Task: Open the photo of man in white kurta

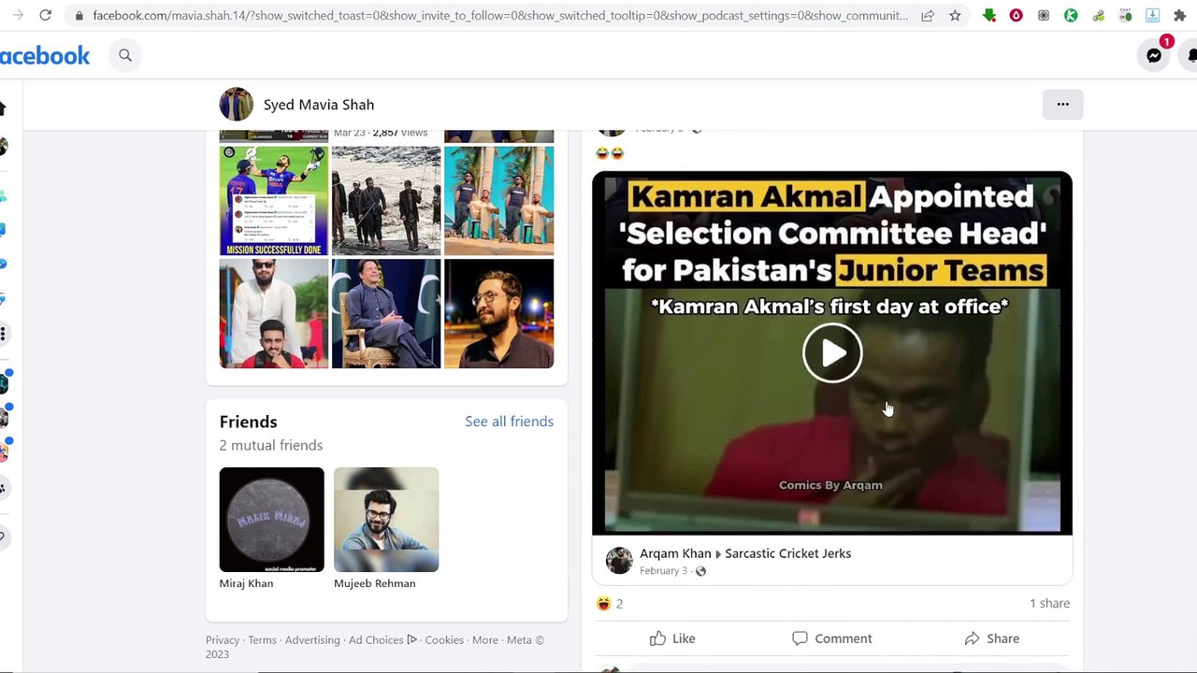Action: click(274, 313)
